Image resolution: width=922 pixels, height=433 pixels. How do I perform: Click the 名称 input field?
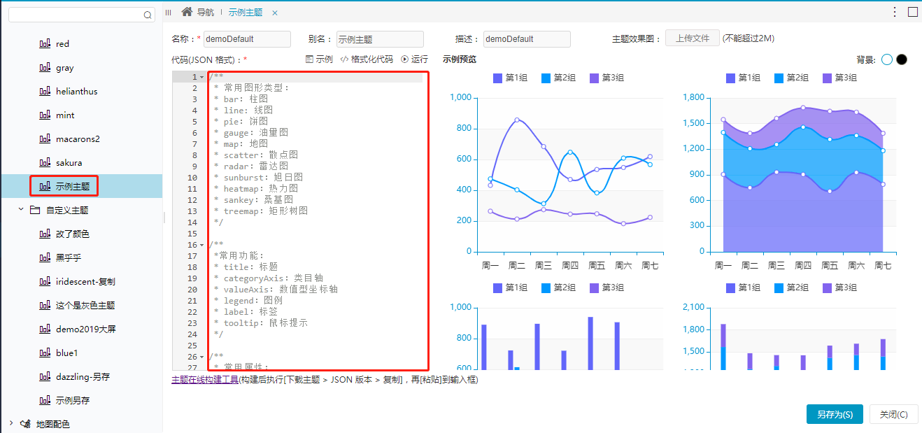[x=247, y=39]
